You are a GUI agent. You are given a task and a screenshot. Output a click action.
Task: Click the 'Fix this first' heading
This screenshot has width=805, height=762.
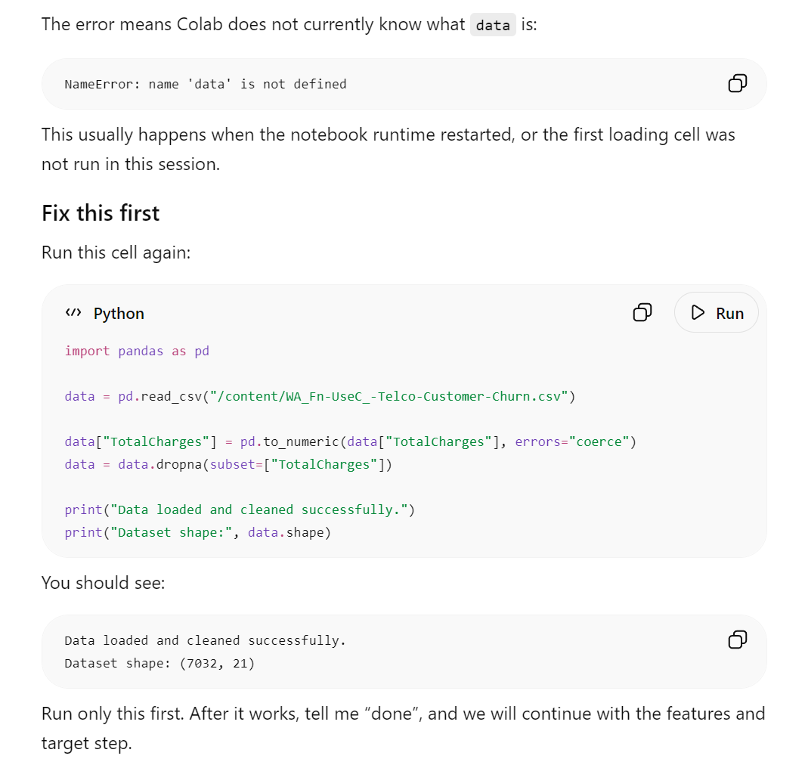click(101, 213)
